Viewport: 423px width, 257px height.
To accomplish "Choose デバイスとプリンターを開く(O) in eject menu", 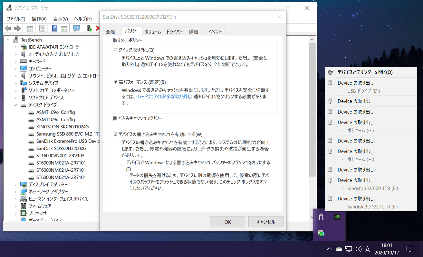I will coord(371,72).
